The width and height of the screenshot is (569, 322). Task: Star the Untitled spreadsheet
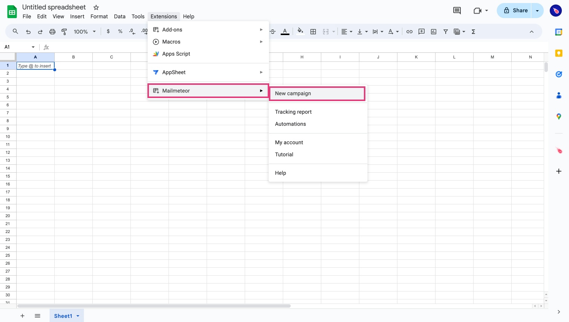96,8
